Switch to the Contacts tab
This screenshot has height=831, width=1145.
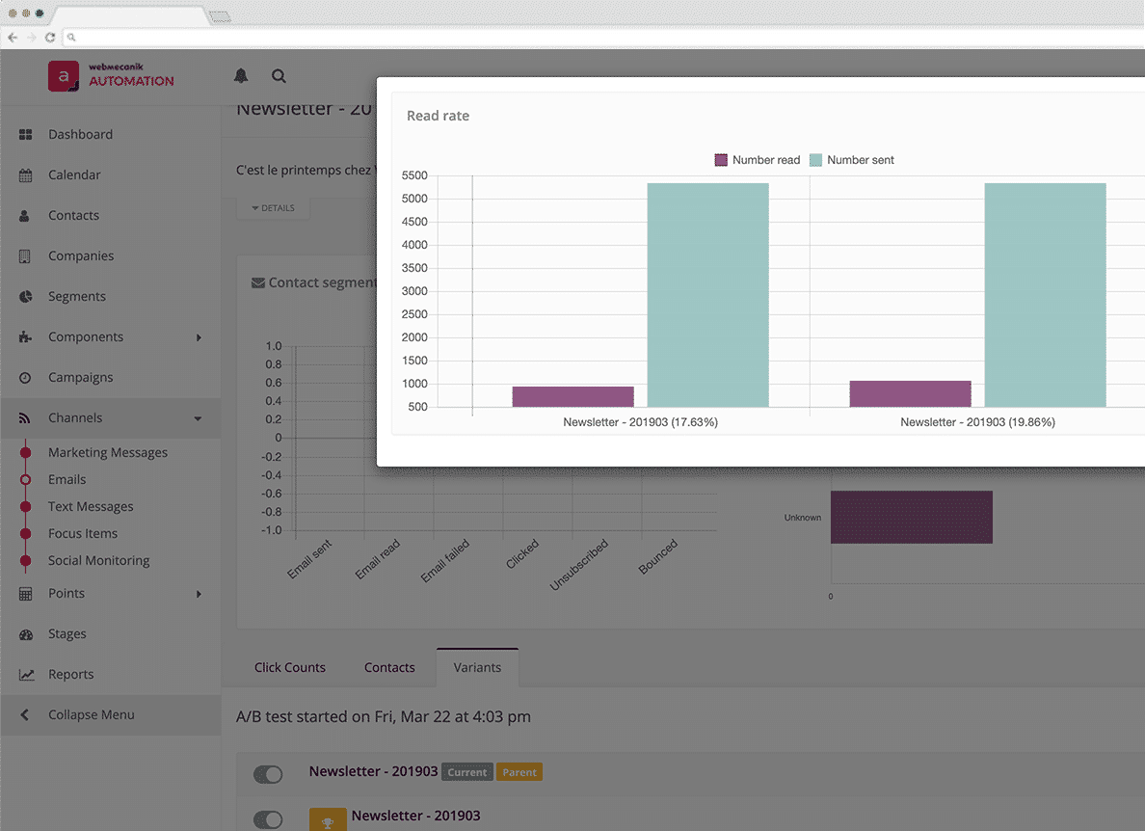tap(389, 667)
